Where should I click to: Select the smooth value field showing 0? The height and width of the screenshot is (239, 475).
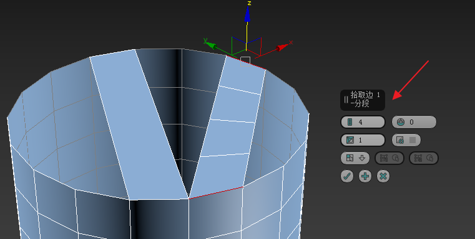pyautogui.click(x=414, y=122)
